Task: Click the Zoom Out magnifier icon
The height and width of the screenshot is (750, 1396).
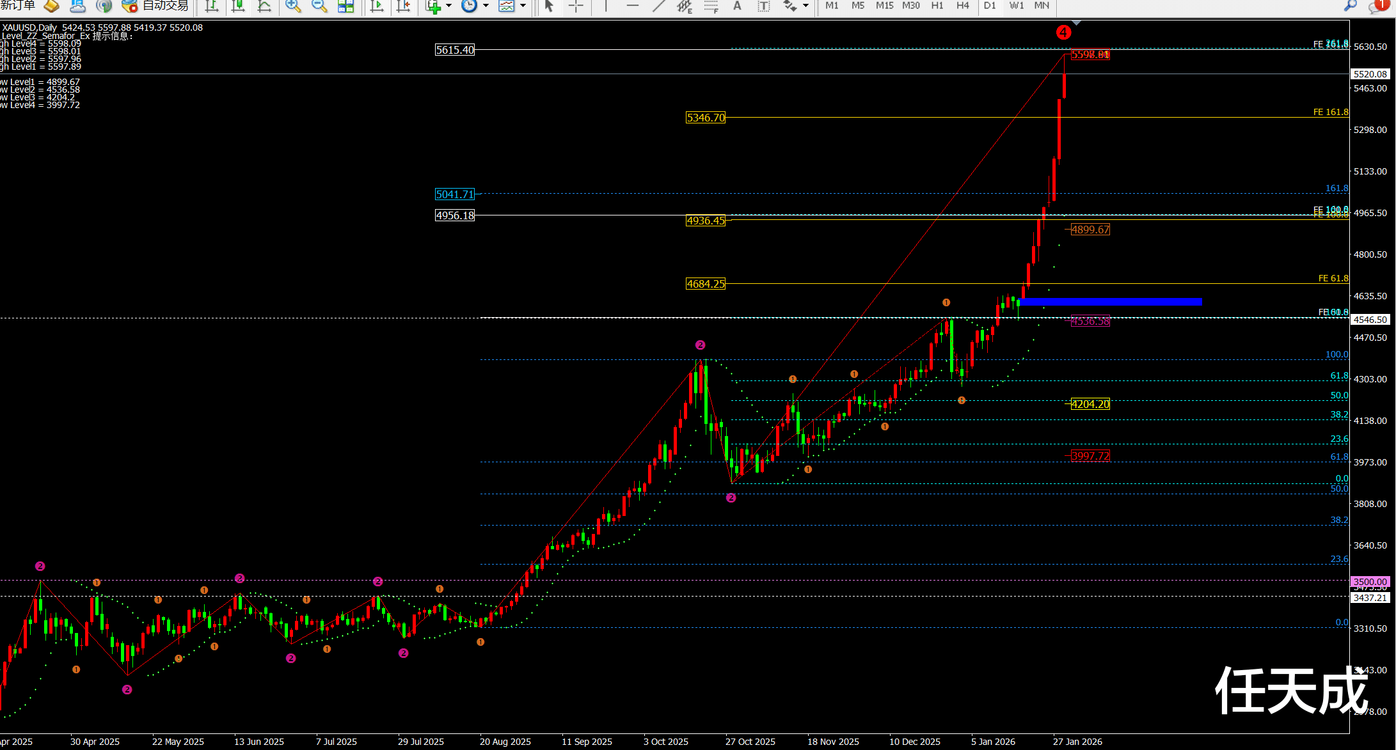Action: pos(319,6)
